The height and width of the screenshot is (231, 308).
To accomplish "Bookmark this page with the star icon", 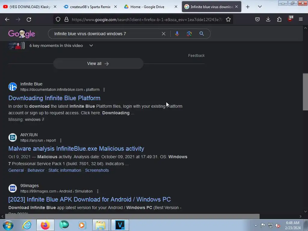I will point(228,19).
